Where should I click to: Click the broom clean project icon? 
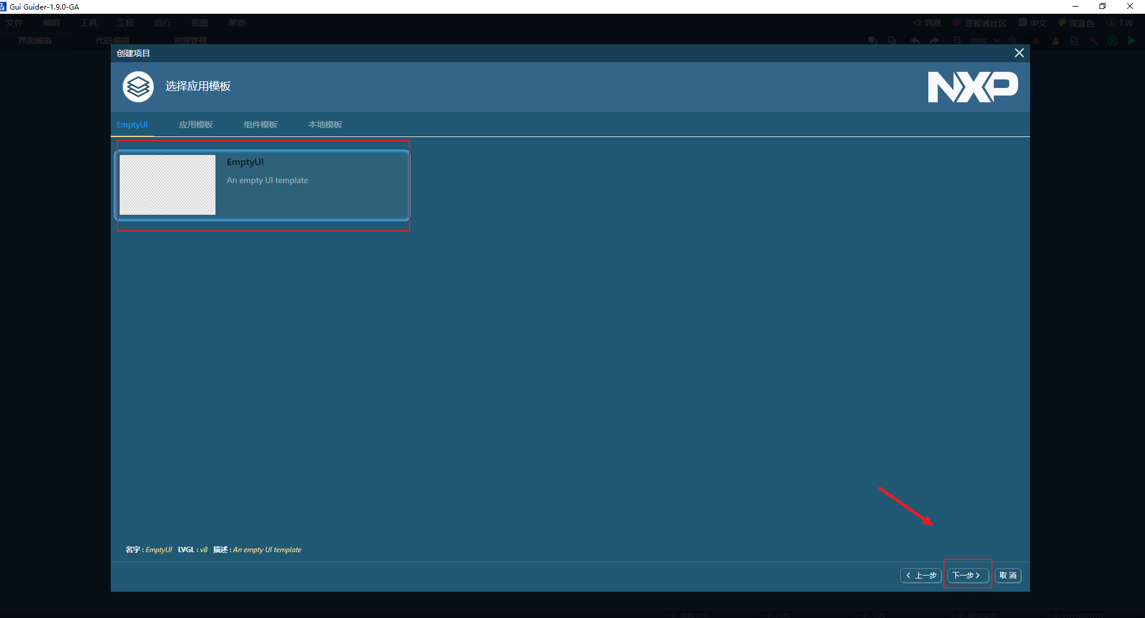coord(1055,41)
